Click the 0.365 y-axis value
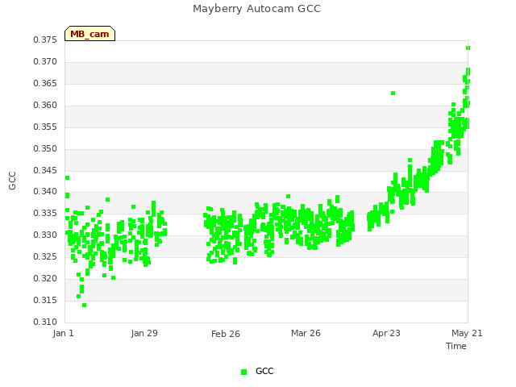 (x=45, y=84)
